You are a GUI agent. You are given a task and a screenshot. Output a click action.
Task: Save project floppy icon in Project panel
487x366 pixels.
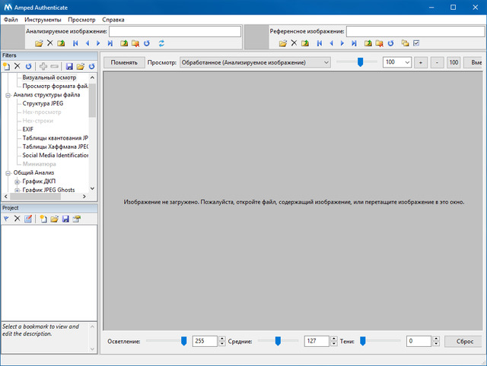coord(65,219)
